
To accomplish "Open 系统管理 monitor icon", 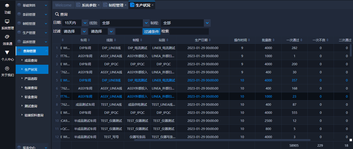I will coord(7,21).
